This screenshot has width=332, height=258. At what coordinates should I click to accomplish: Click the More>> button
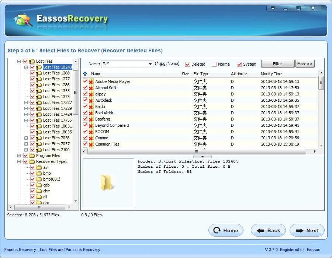tap(305, 63)
